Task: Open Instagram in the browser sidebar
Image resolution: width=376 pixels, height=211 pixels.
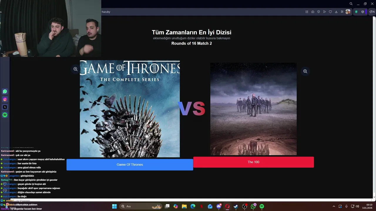Action: pos(5,99)
